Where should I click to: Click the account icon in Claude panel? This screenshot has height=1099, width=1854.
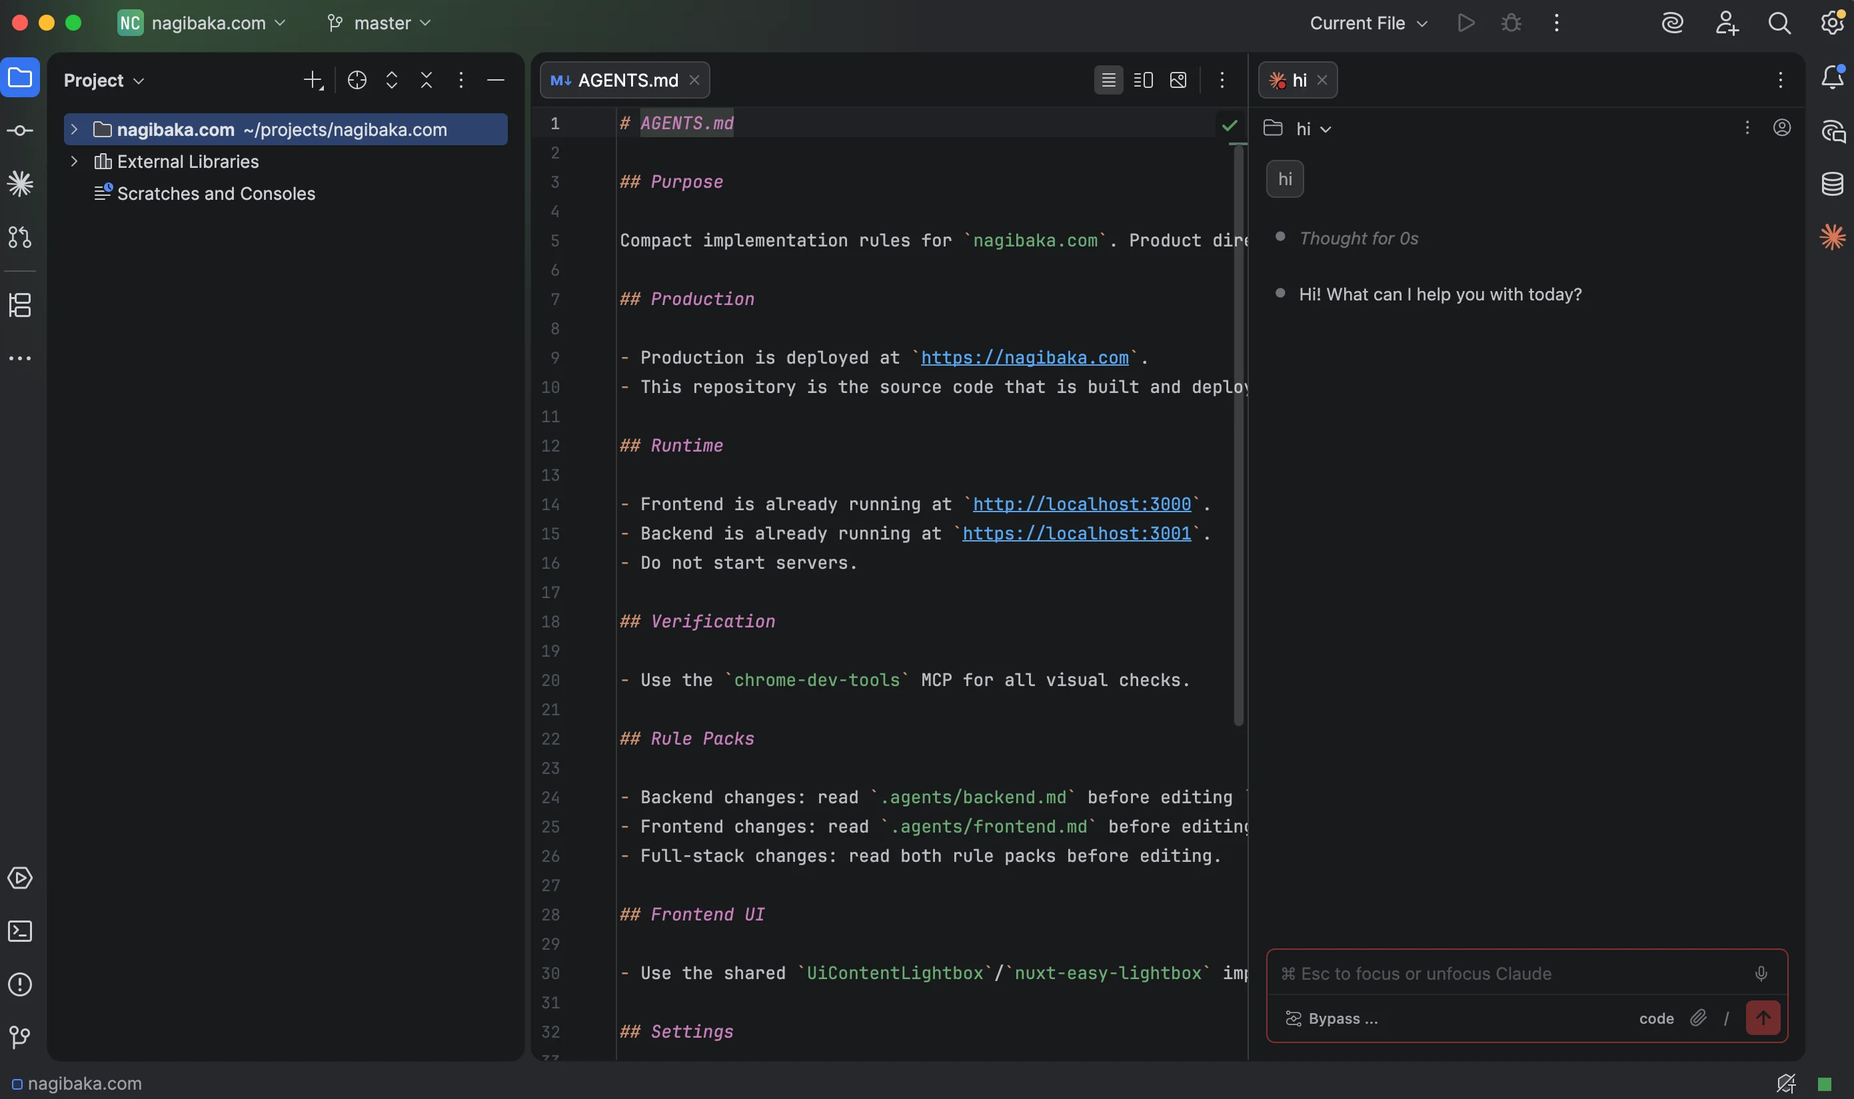tap(1782, 128)
